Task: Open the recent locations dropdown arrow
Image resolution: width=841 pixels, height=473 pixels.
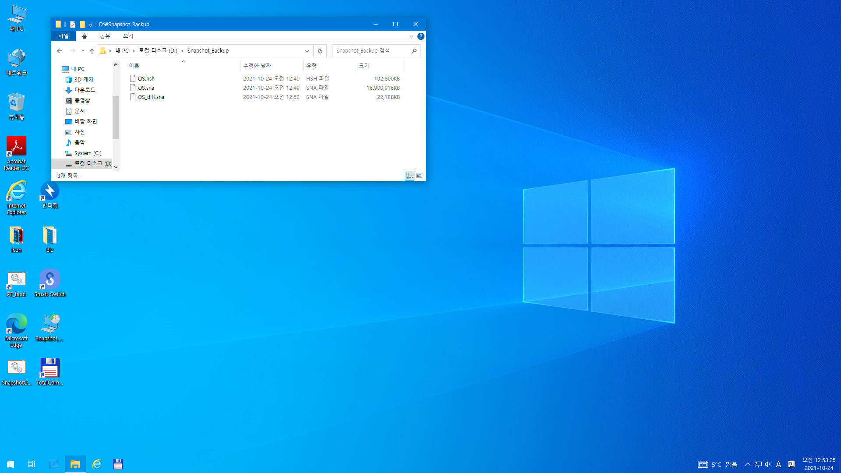Action: click(83, 51)
